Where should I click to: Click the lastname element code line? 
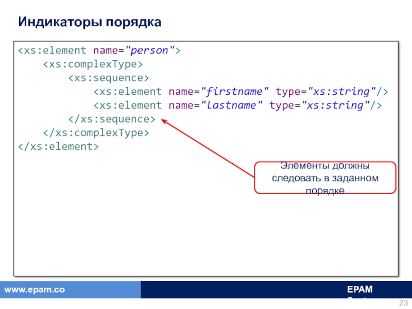237,106
